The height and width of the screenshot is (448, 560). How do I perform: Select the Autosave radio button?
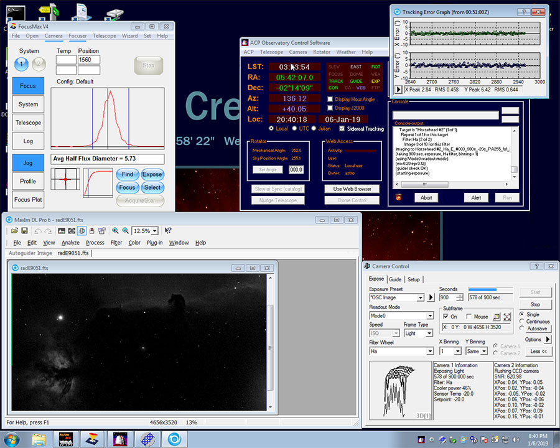pos(522,329)
